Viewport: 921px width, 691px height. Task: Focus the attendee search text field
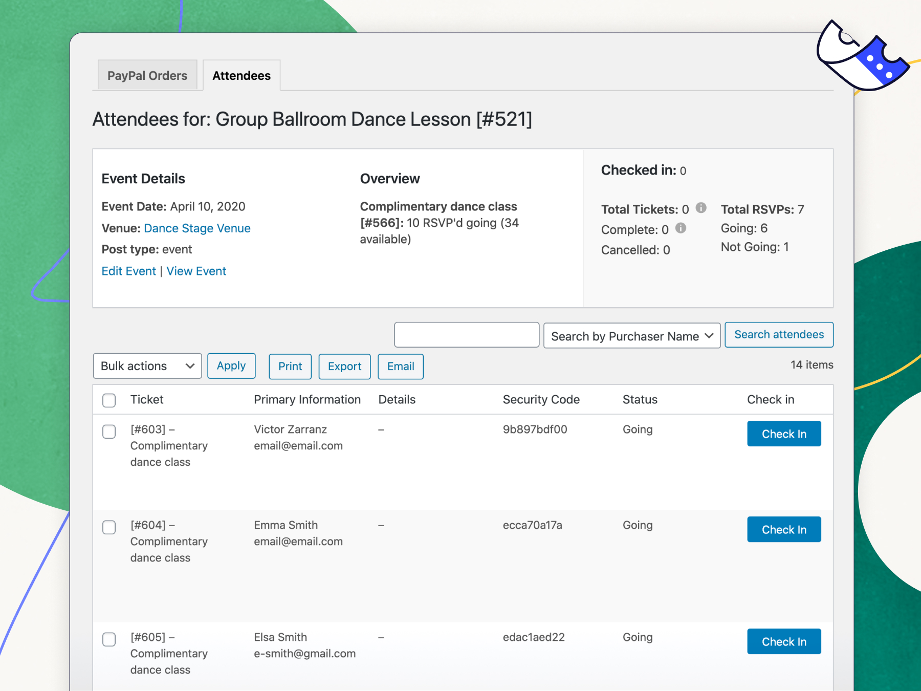pos(467,335)
